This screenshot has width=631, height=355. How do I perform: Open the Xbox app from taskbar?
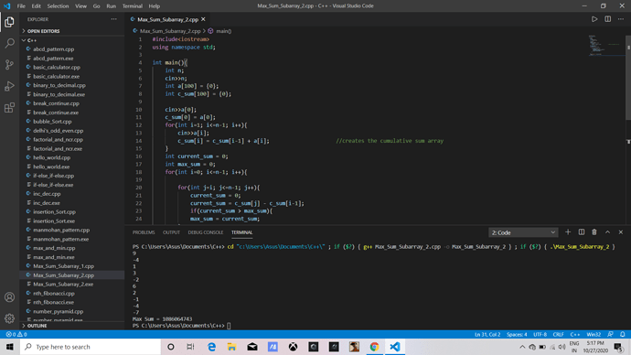[x=293, y=347]
